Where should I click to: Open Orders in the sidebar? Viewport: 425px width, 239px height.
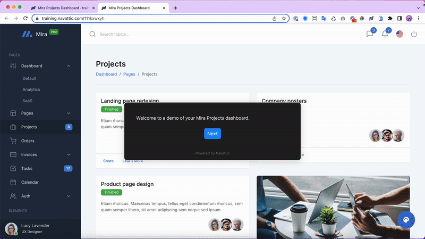[x=40, y=141]
